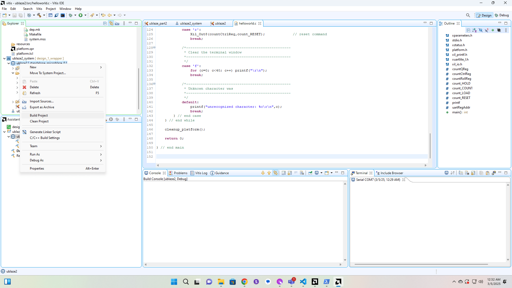Open the New submenu in context menu
Screen dimensions: 512x288
[33, 67]
